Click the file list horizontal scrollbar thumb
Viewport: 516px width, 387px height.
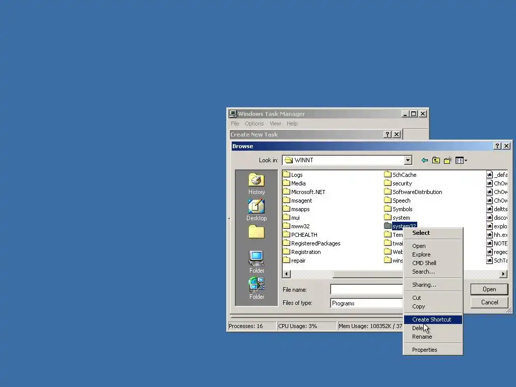(x=368, y=274)
